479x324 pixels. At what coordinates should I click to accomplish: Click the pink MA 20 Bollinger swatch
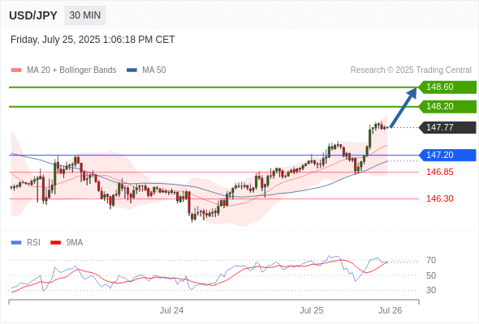coord(16,70)
